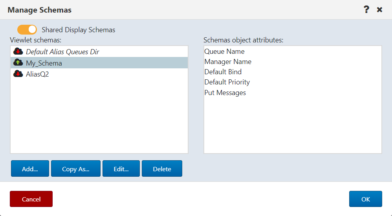Image resolution: width=392 pixels, height=216 pixels.
Task: Open help with the question mark icon
Action: click(x=366, y=10)
